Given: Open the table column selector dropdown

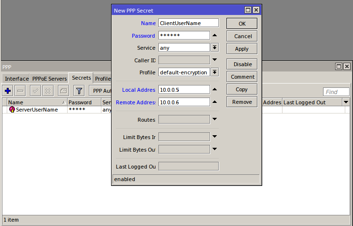Looking at the screenshot, I should tap(346, 102).
